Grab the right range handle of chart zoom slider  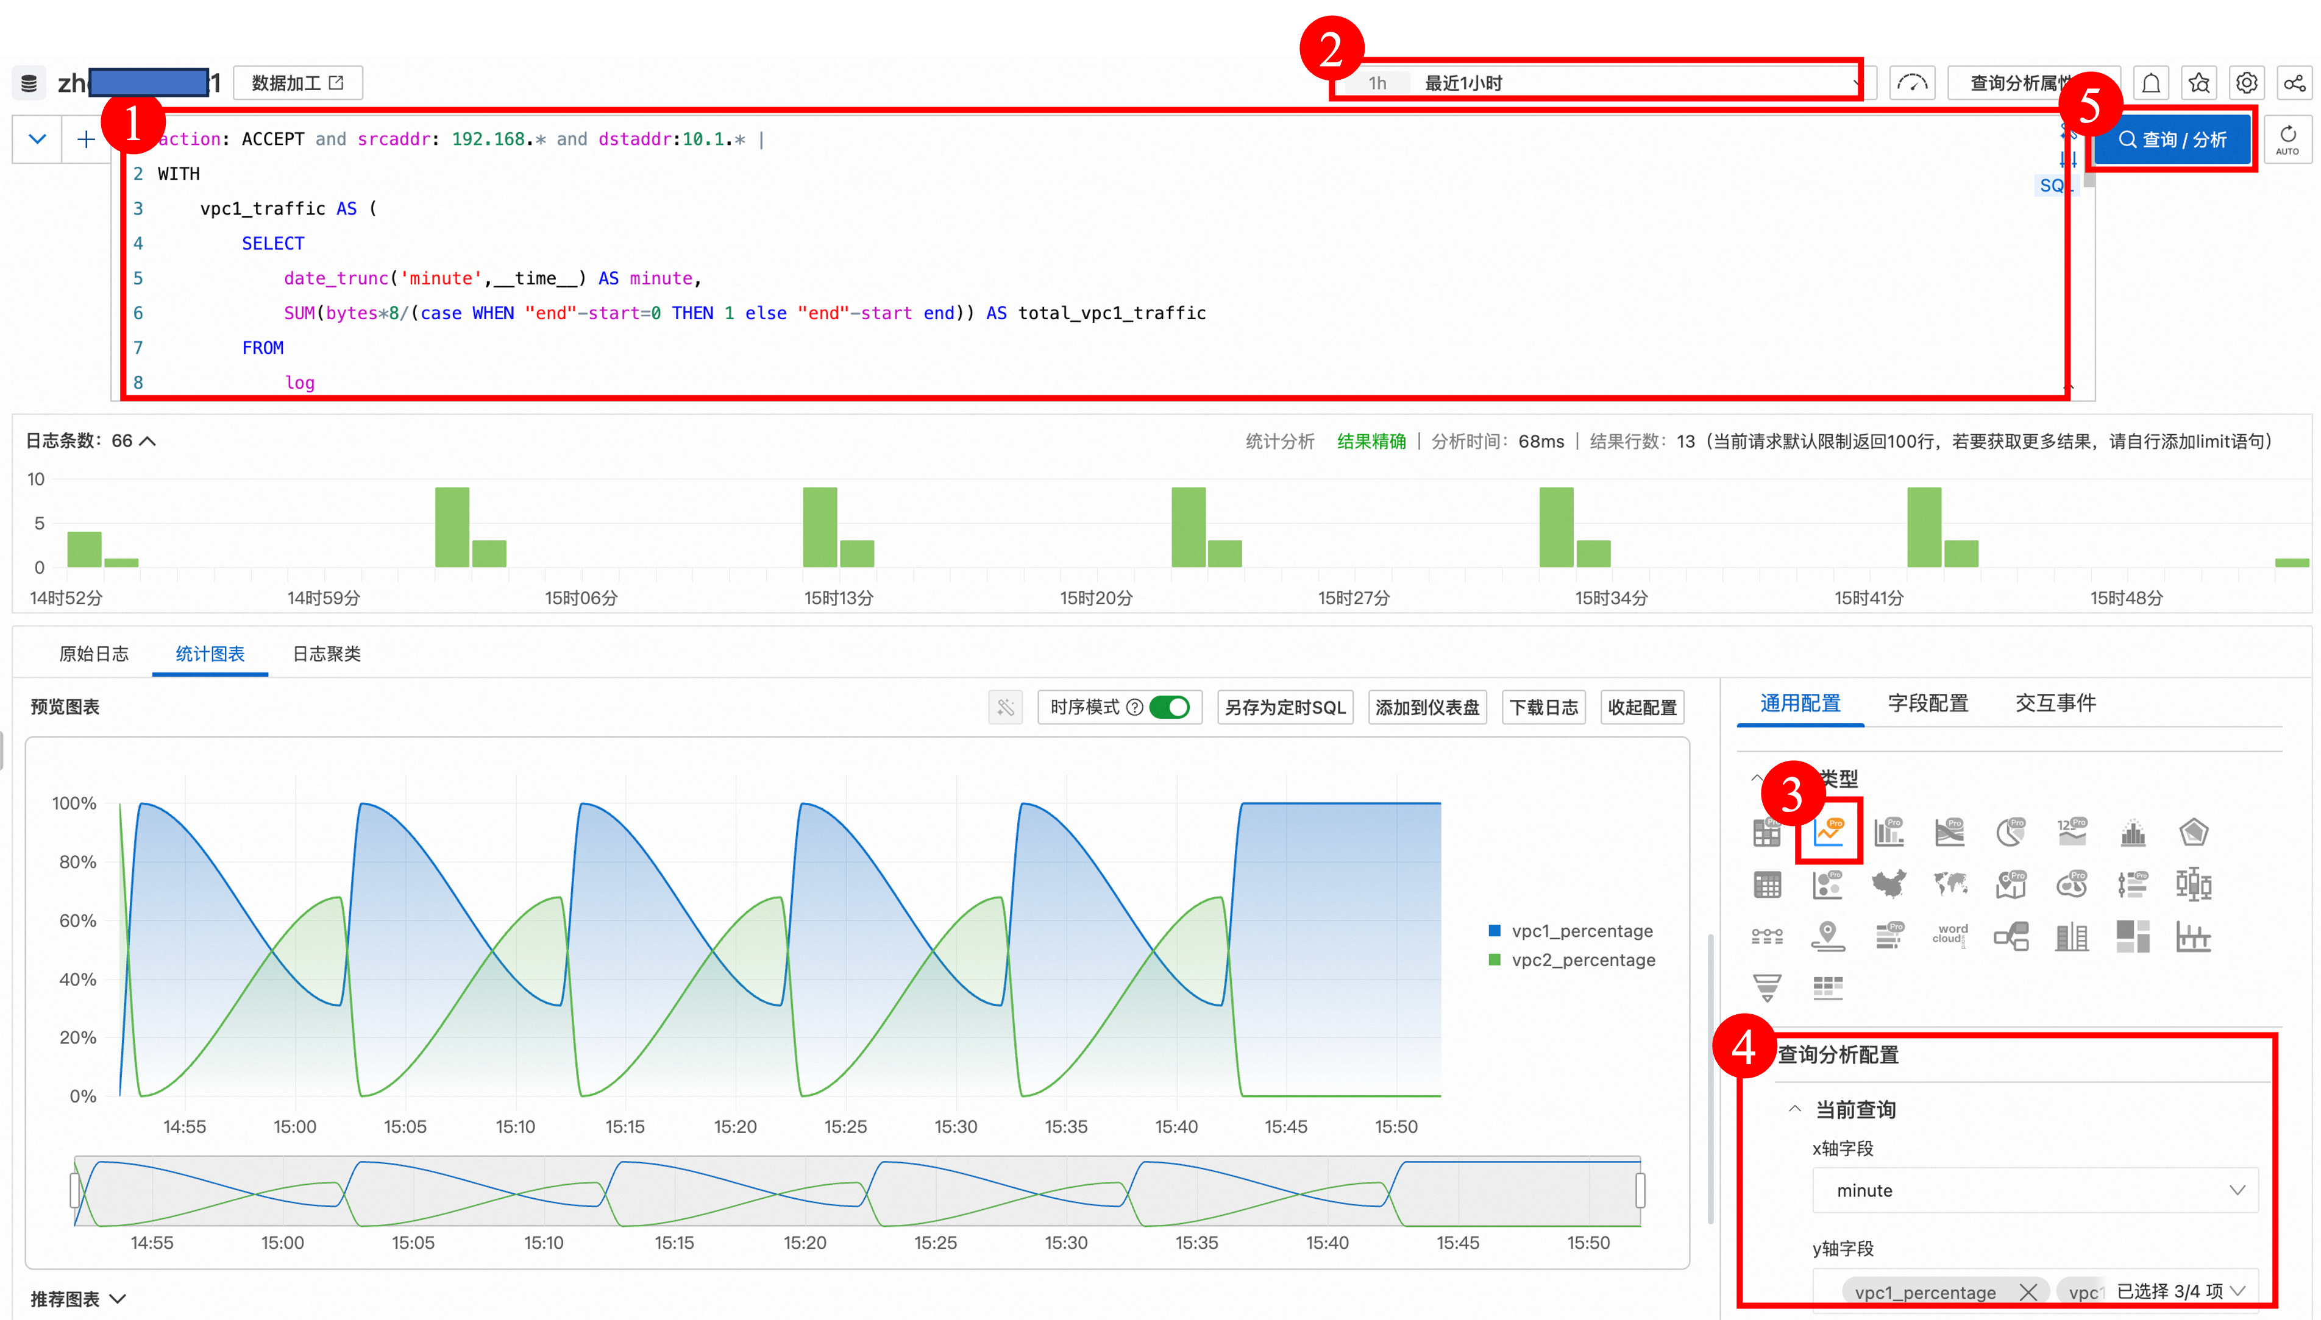click(1641, 1190)
